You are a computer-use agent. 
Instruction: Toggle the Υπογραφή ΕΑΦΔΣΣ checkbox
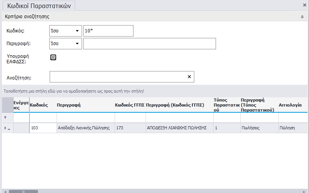click(53, 58)
